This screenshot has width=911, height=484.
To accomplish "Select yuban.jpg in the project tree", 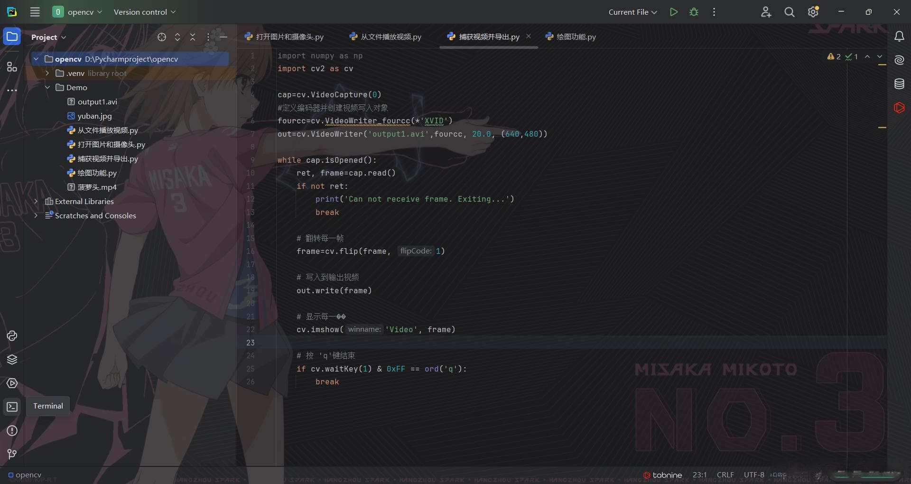I will click(90, 116).
